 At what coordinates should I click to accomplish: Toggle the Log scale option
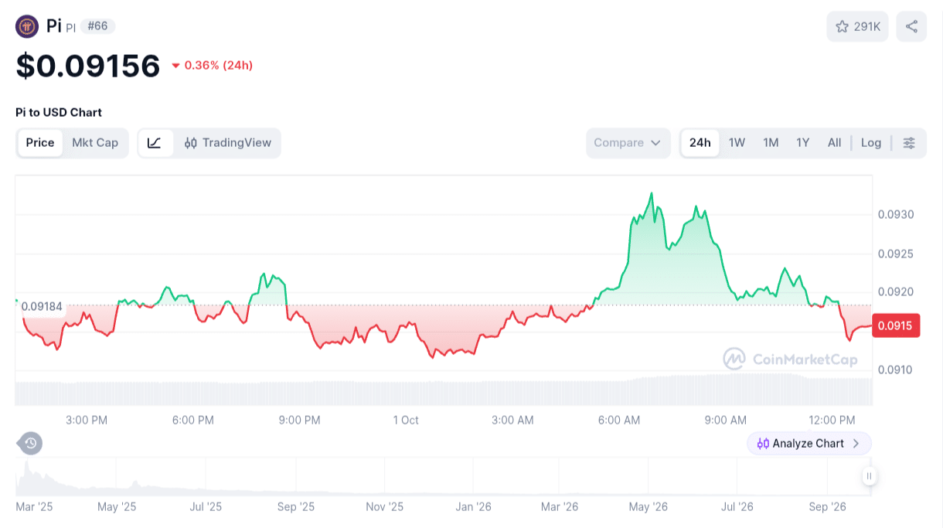coord(871,143)
